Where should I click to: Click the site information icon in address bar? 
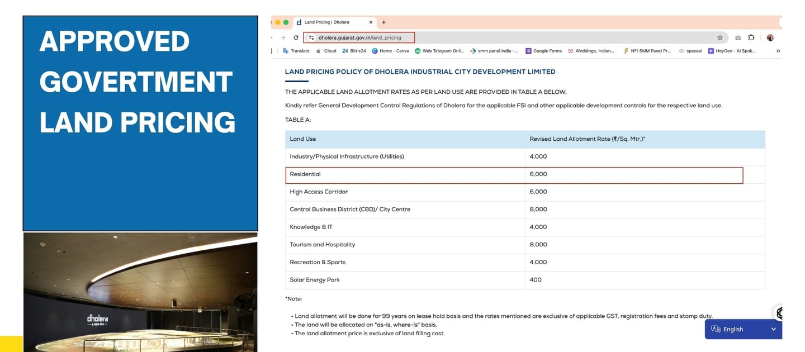[x=311, y=37]
